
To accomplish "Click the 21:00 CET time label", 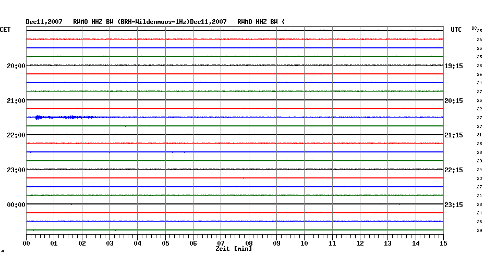I will click(x=16, y=100).
